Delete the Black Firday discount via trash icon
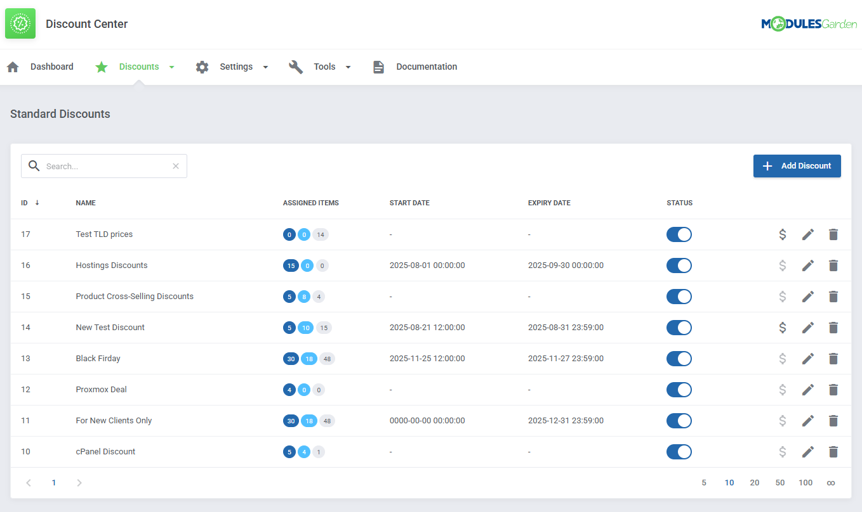The height and width of the screenshot is (512, 862). pyautogui.click(x=833, y=359)
